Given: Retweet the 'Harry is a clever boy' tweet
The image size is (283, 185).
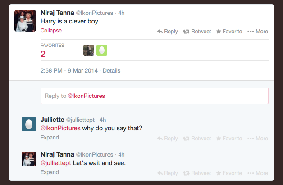Looking at the screenshot, I should pyautogui.click(x=197, y=32).
